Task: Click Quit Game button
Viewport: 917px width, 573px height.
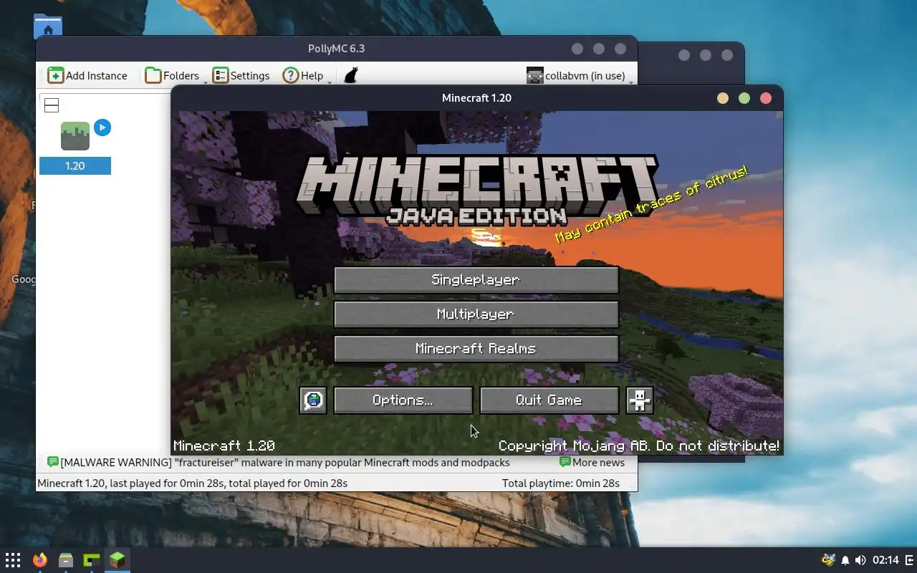Action: 549,400
